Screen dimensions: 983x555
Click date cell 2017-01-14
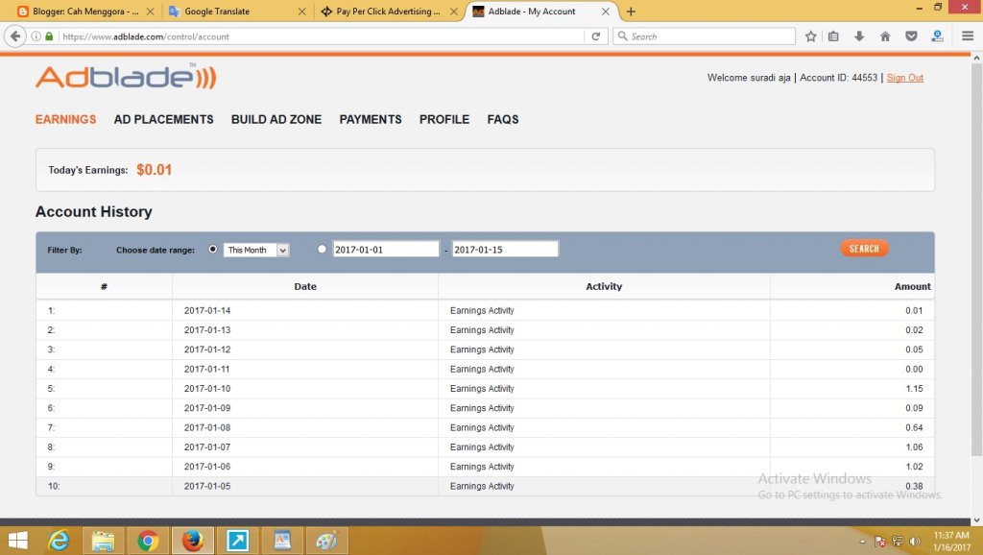click(207, 310)
